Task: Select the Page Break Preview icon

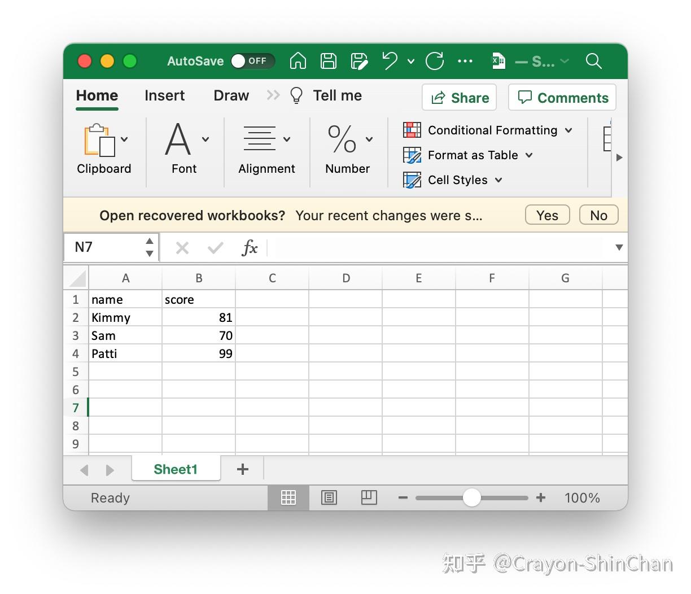Action: coord(369,497)
